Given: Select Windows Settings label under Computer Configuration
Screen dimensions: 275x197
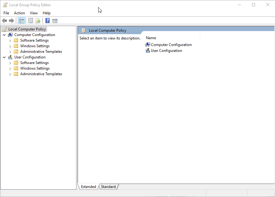Looking at the screenshot, I should coord(35,46).
